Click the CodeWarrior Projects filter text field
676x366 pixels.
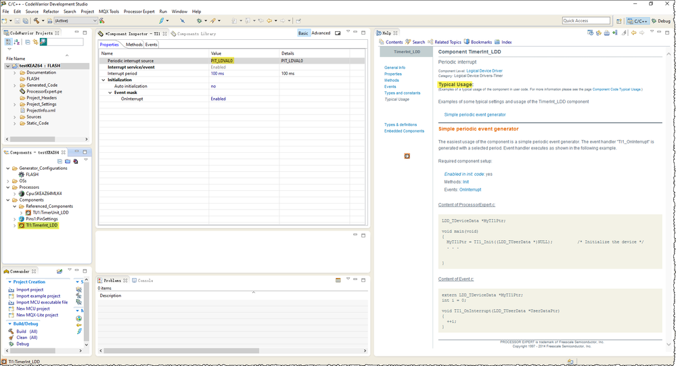click(x=66, y=42)
